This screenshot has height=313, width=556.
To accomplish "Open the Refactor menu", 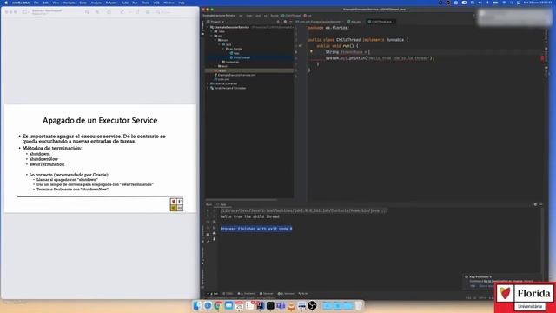I will [111, 3].
